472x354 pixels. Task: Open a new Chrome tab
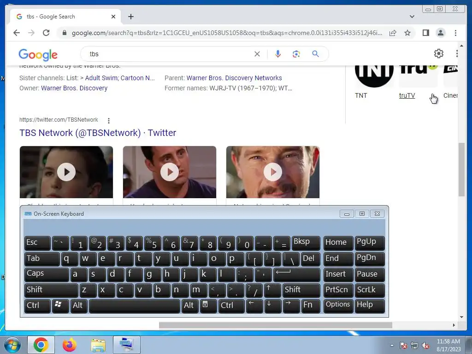point(130,17)
